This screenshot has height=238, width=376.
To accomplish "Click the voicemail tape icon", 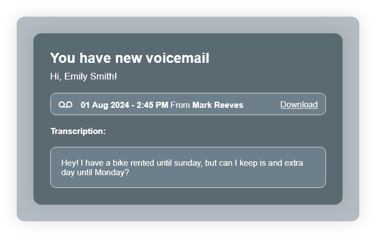I will [65, 105].
